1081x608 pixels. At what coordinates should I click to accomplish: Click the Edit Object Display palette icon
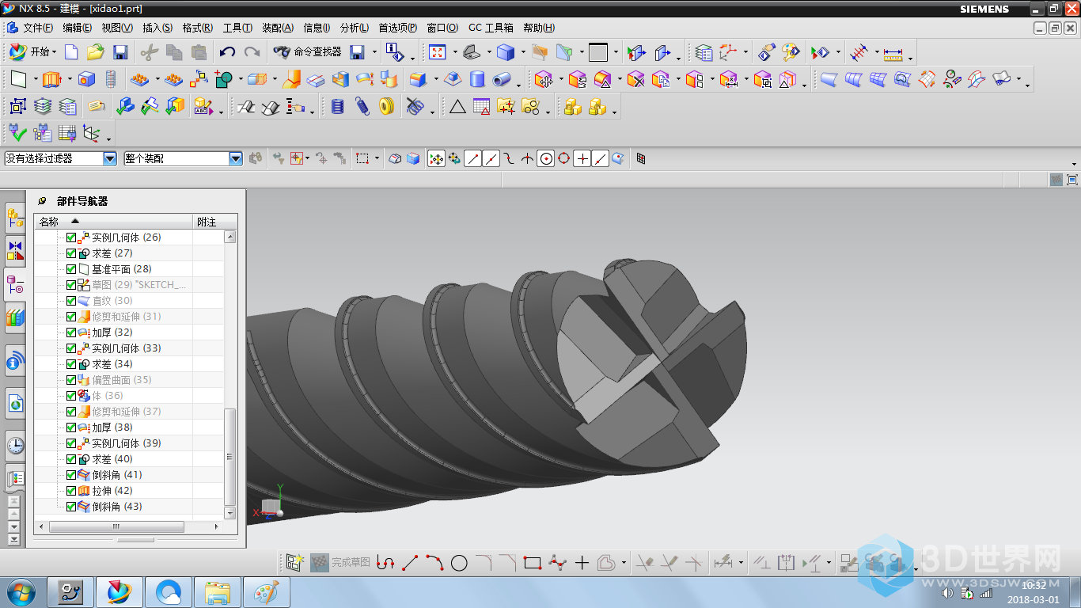tap(791, 52)
